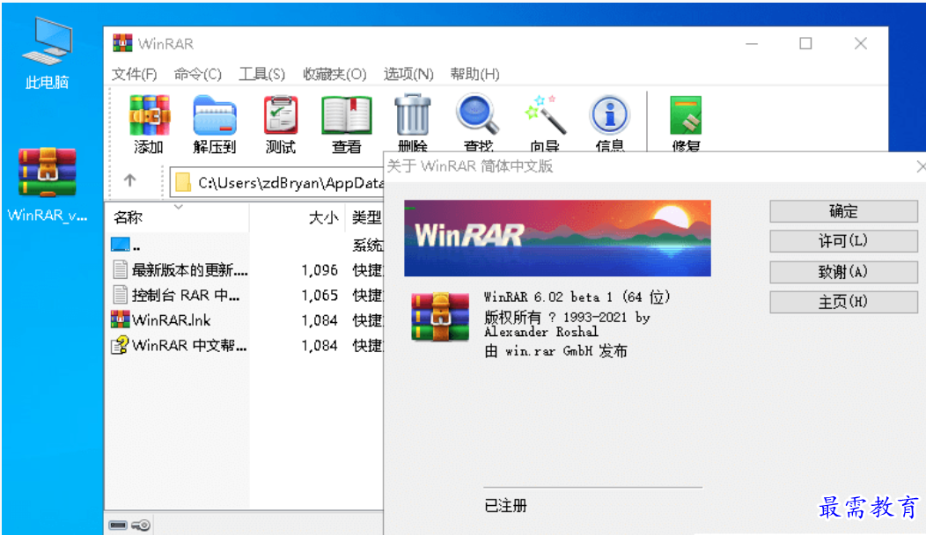Confirm the About dialog with 确定
926x535 pixels.
pos(842,211)
